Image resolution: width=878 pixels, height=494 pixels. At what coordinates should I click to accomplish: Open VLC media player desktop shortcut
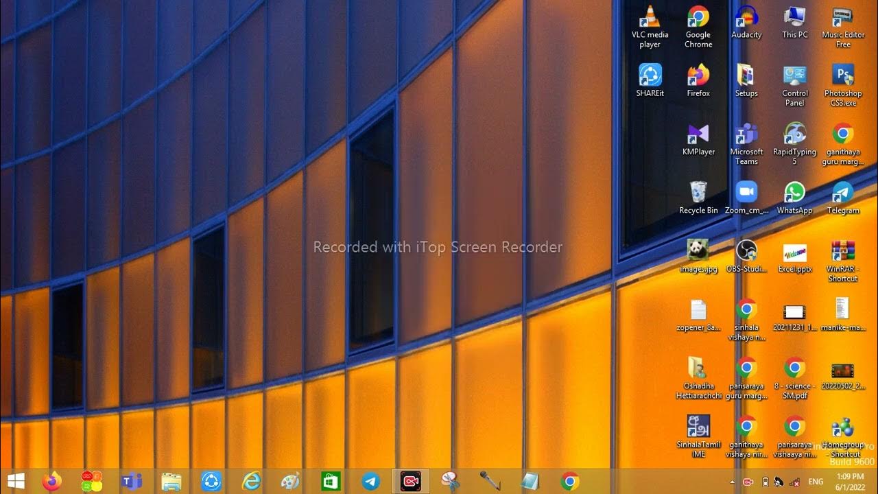(x=650, y=27)
